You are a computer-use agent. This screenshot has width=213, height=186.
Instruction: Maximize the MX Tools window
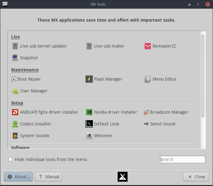pos(198,4)
